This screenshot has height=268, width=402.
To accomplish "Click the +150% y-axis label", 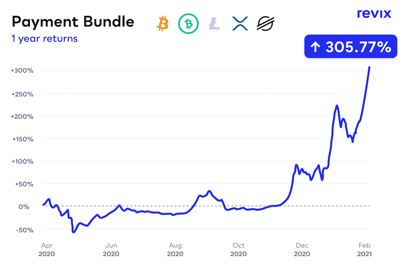I will tap(22, 139).
